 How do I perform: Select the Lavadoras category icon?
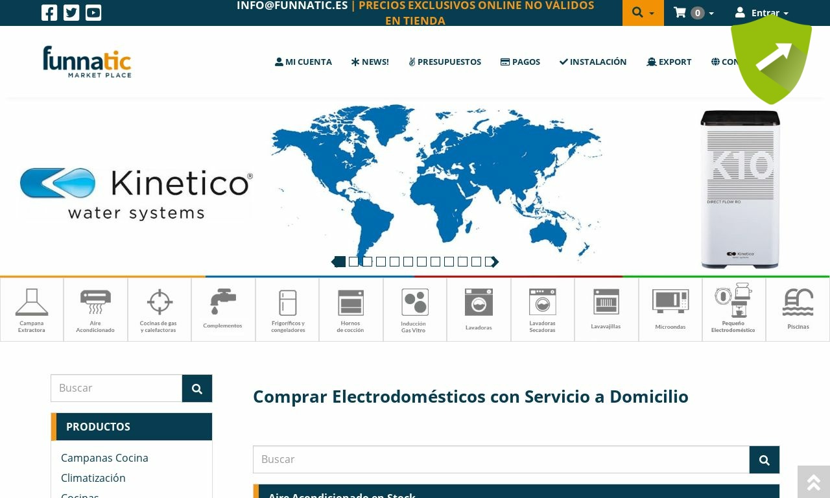coord(479,310)
